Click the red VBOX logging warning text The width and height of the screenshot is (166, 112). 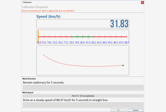48,11
